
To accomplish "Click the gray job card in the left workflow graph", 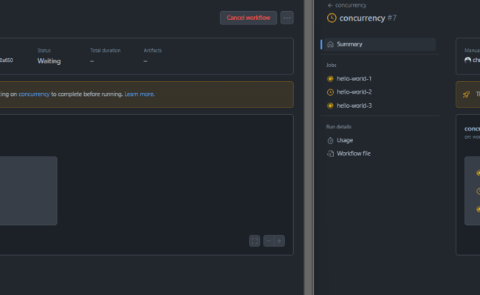I will tap(28, 191).
